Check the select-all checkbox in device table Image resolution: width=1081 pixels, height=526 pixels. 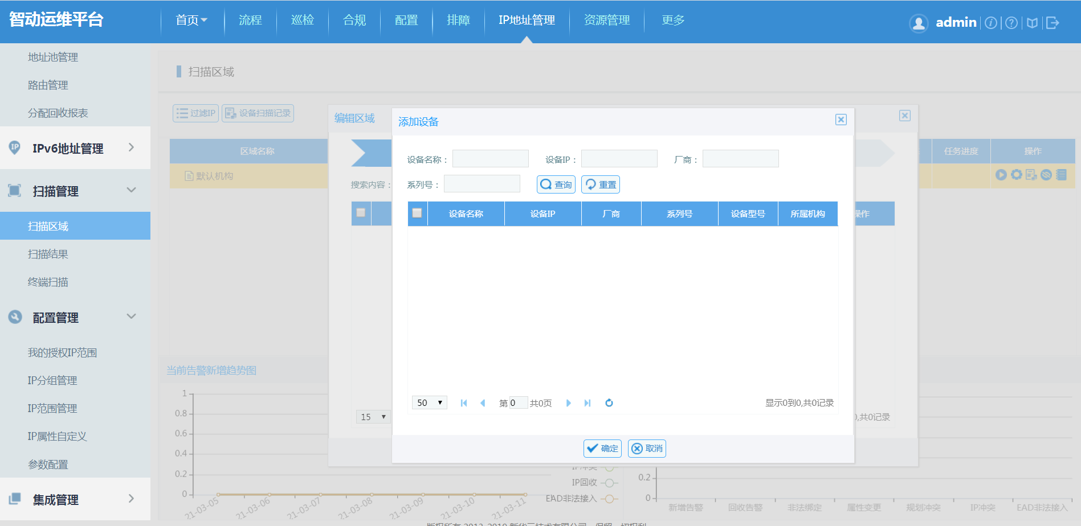click(417, 213)
